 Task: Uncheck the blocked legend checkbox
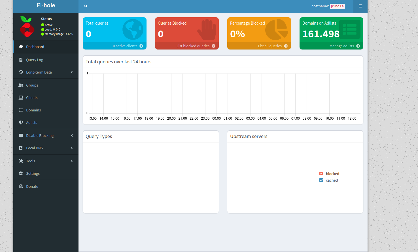coord(321,174)
